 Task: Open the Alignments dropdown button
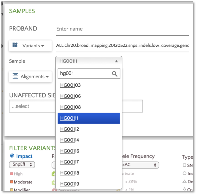pyautogui.click(x=30, y=77)
